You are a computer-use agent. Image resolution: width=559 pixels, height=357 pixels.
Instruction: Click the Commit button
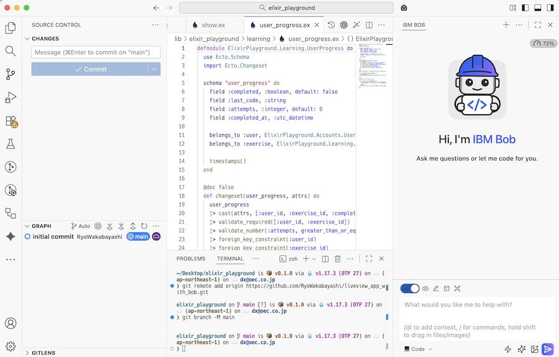click(x=90, y=69)
